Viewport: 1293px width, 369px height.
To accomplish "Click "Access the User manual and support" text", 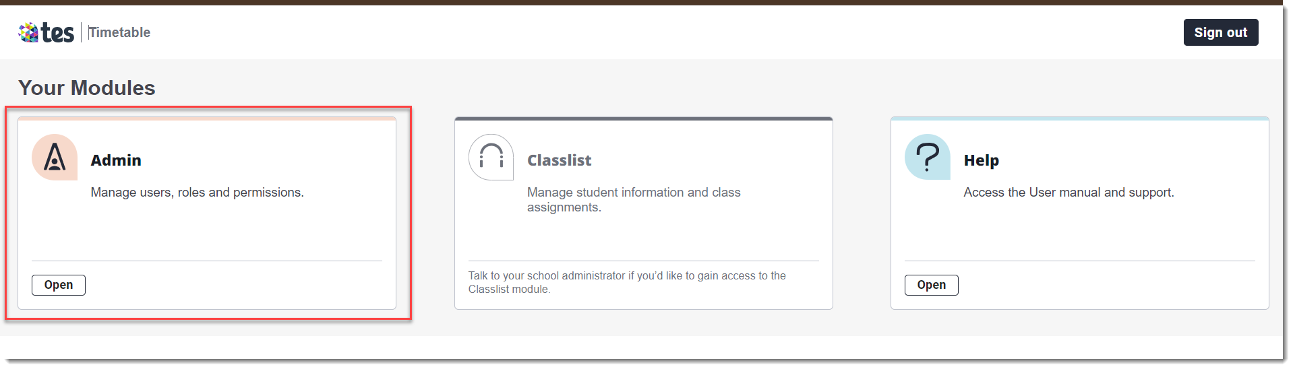I will (1069, 193).
